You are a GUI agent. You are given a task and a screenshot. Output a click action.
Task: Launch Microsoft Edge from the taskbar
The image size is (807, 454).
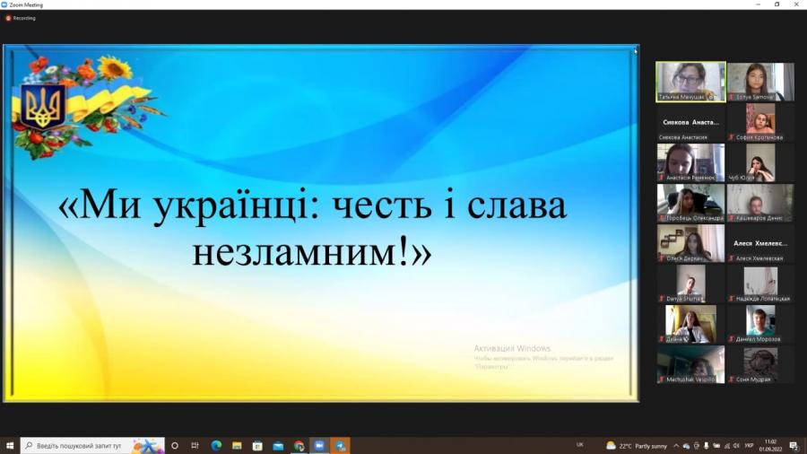click(216, 446)
